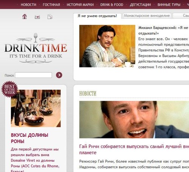Go to История марки section
189x172 pixels.
click(x=80, y=5)
